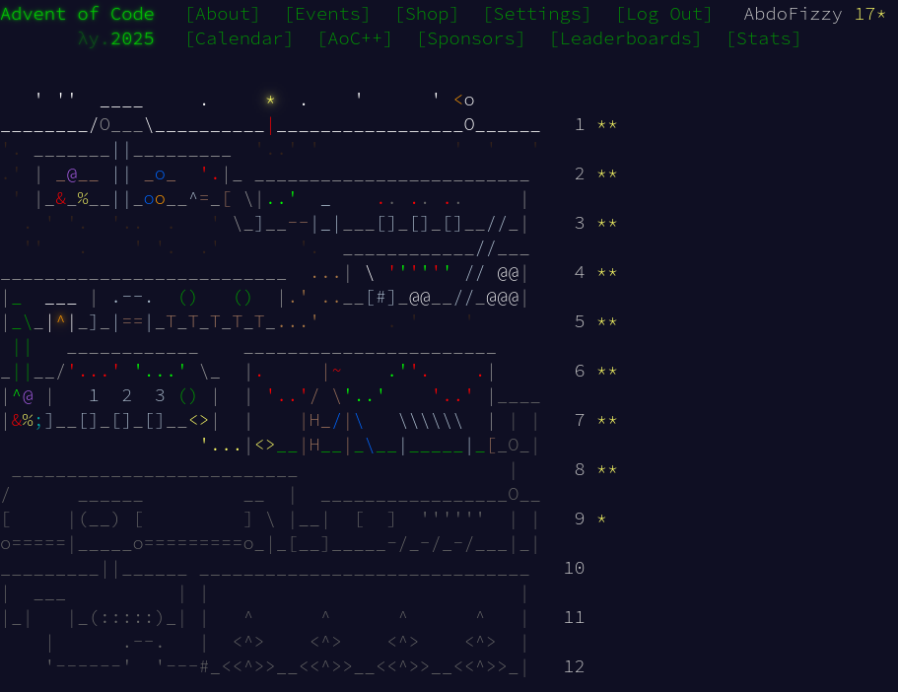The width and height of the screenshot is (898, 692).
Task: Click the single star next to Day 9
Action: (x=601, y=519)
